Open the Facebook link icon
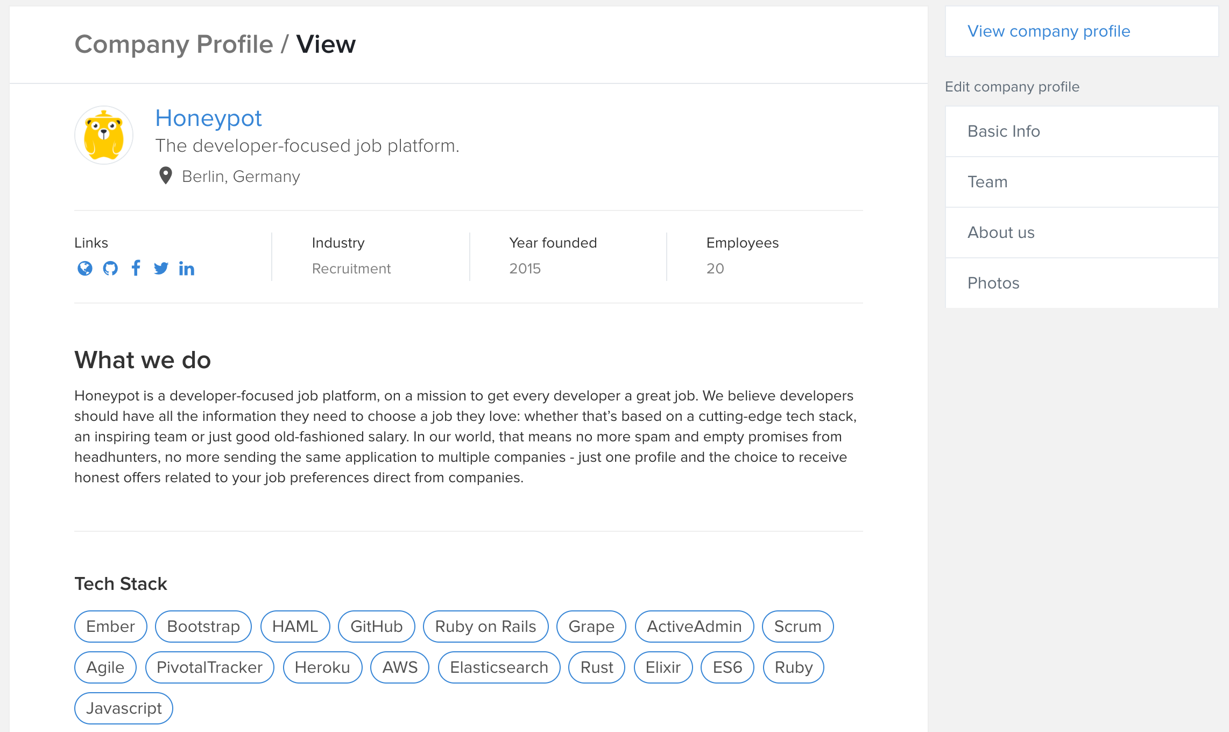The image size is (1229, 732). [136, 268]
